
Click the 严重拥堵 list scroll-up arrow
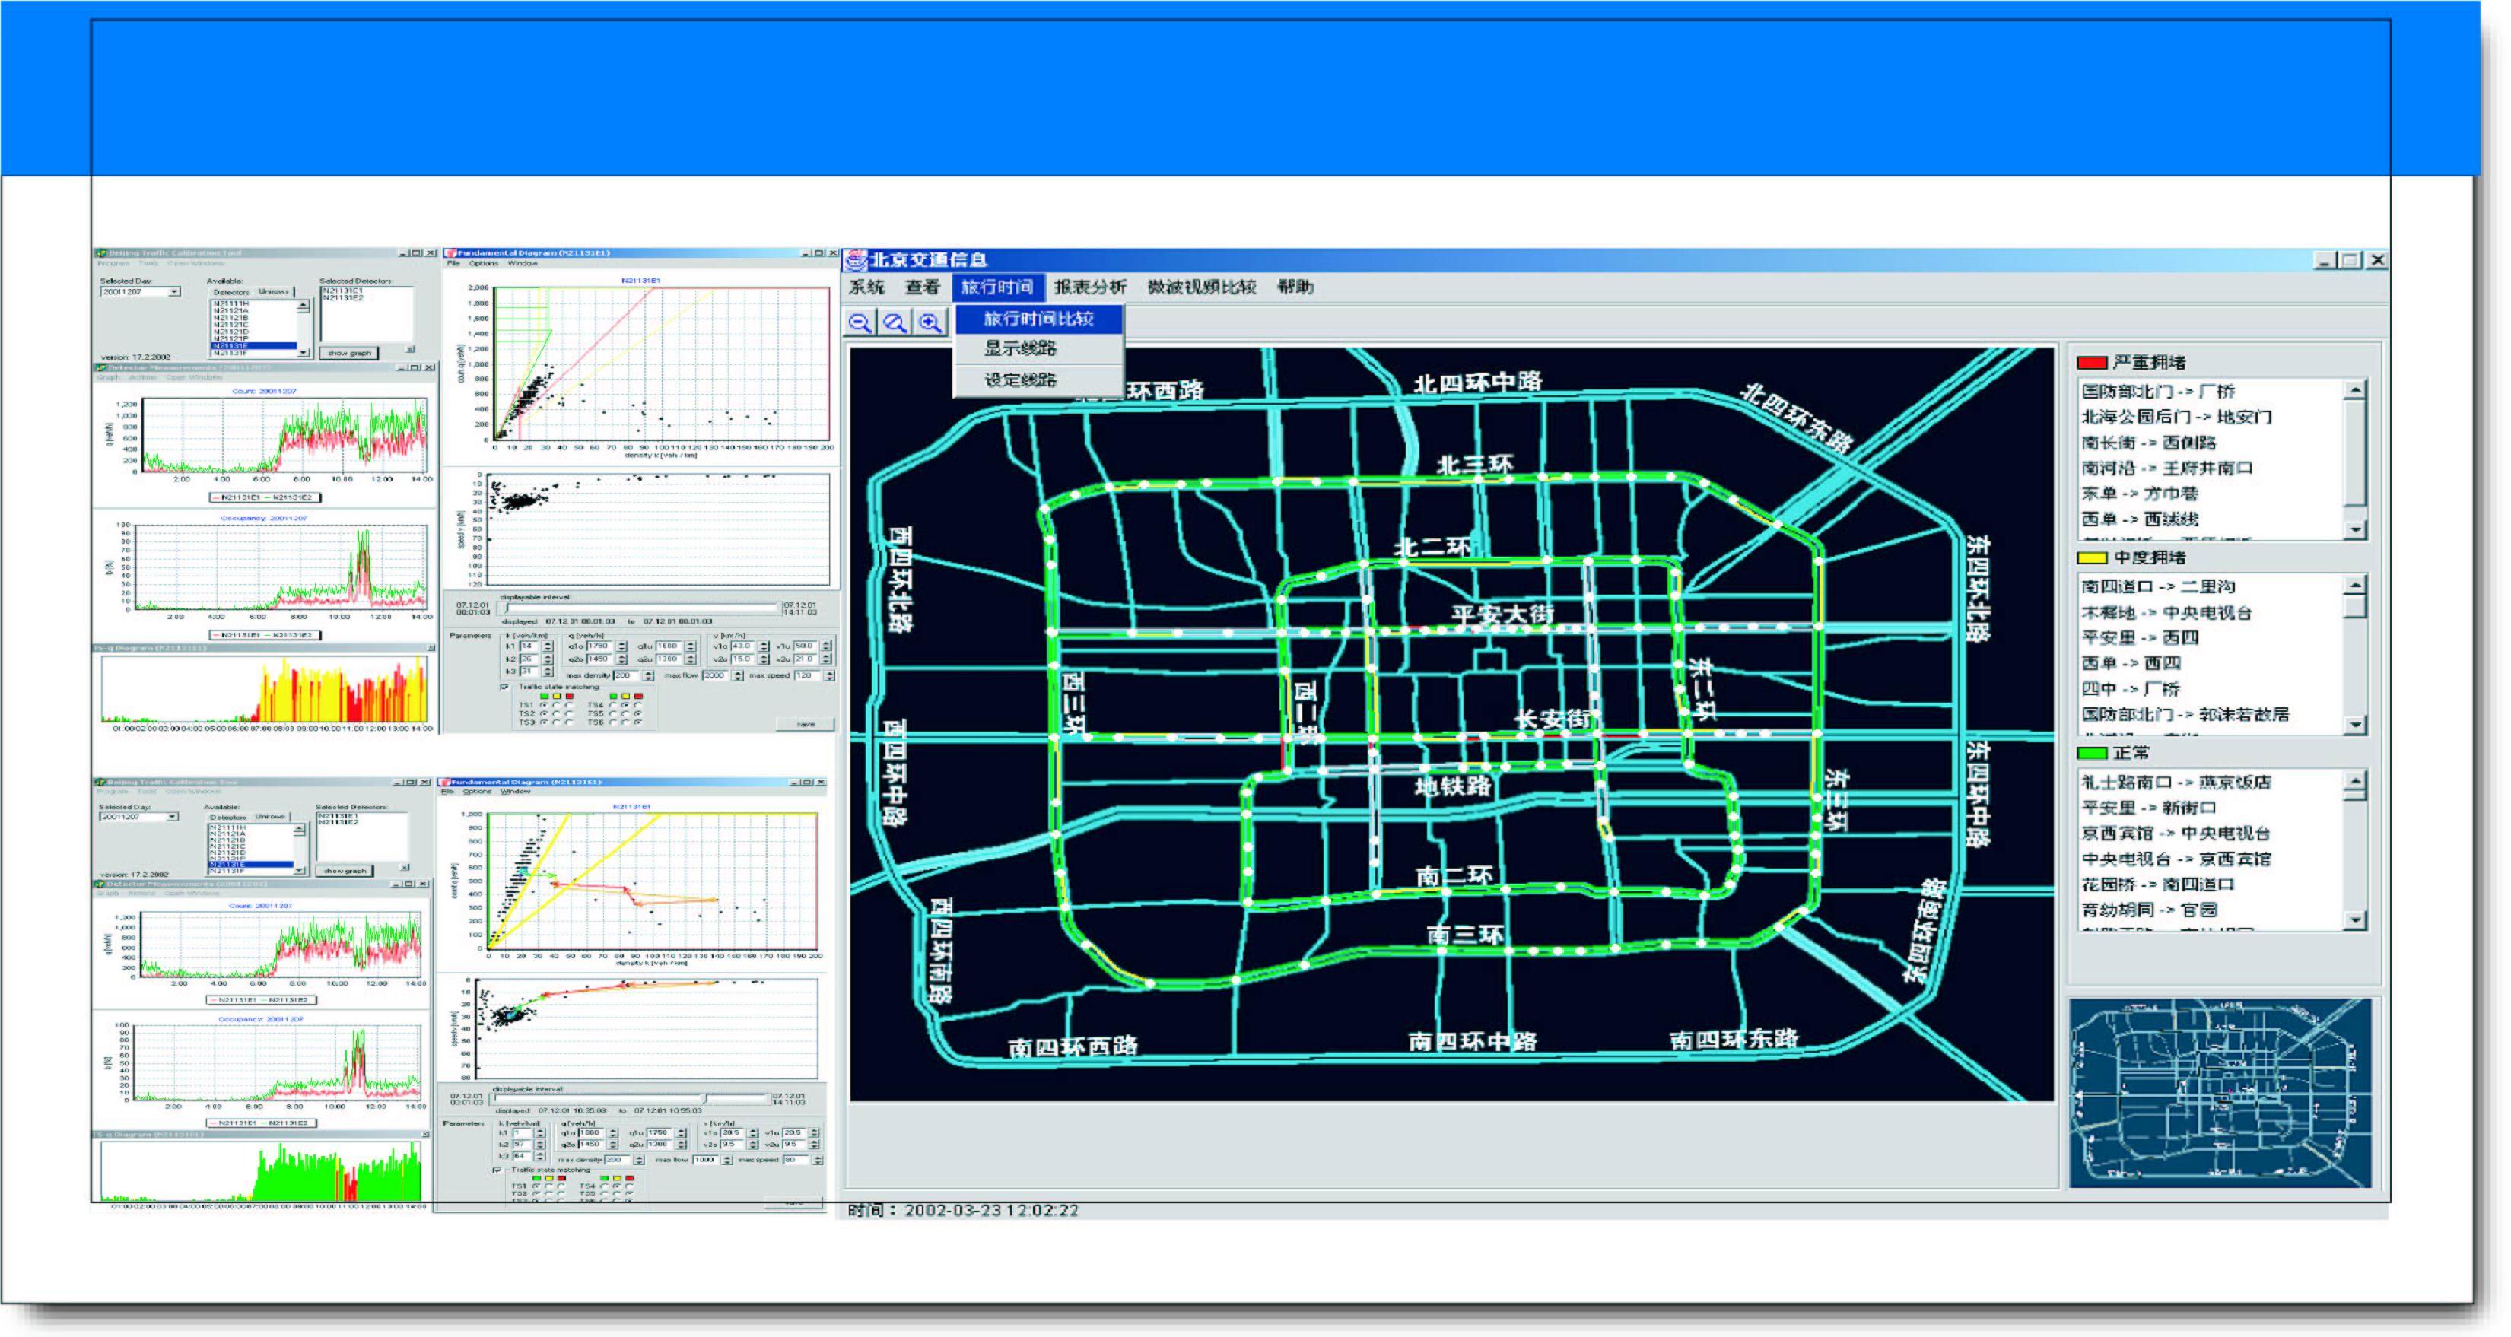[x=2356, y=391]
